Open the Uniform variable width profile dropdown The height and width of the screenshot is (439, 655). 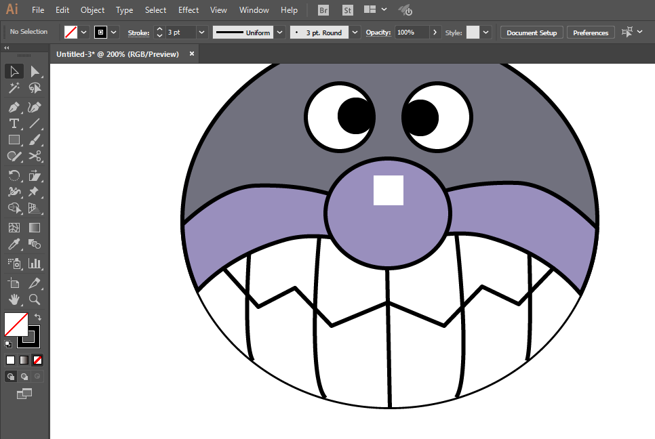(x=279, y=33)
